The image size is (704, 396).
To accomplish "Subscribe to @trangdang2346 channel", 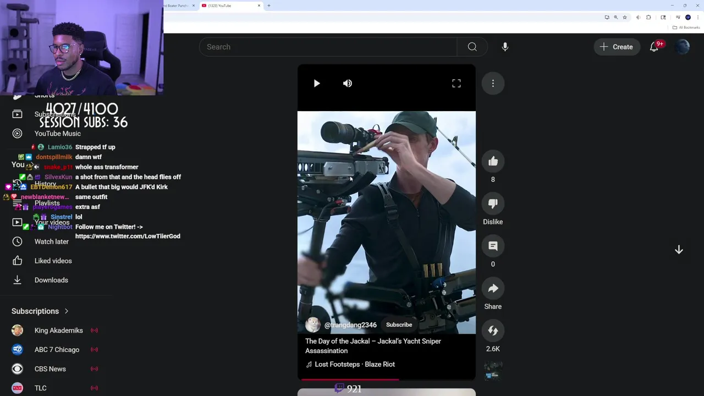I will (x=399, y=324).
